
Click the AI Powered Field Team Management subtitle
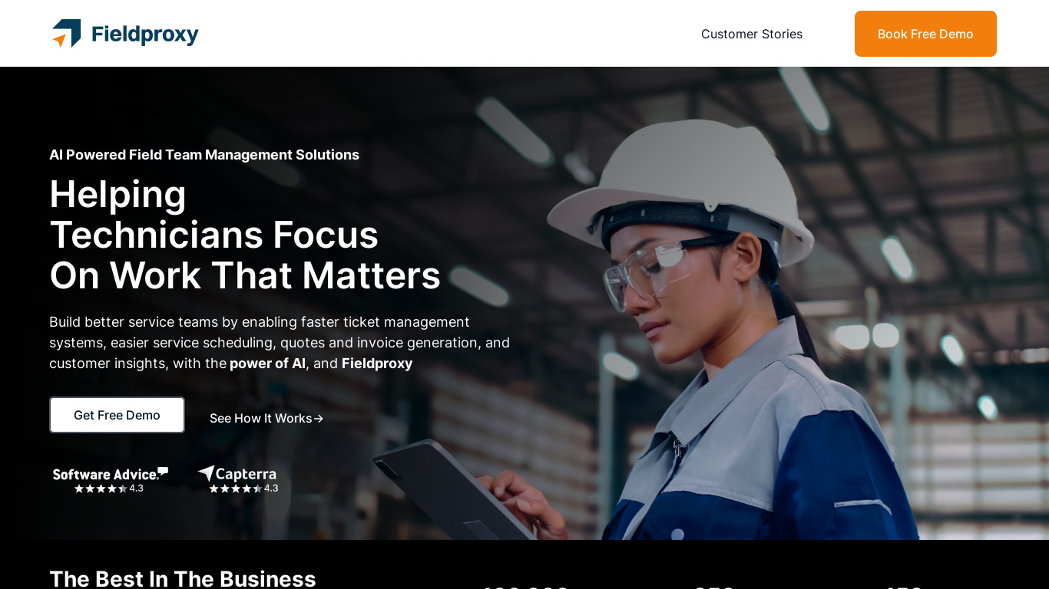click(x=204, y=155)
